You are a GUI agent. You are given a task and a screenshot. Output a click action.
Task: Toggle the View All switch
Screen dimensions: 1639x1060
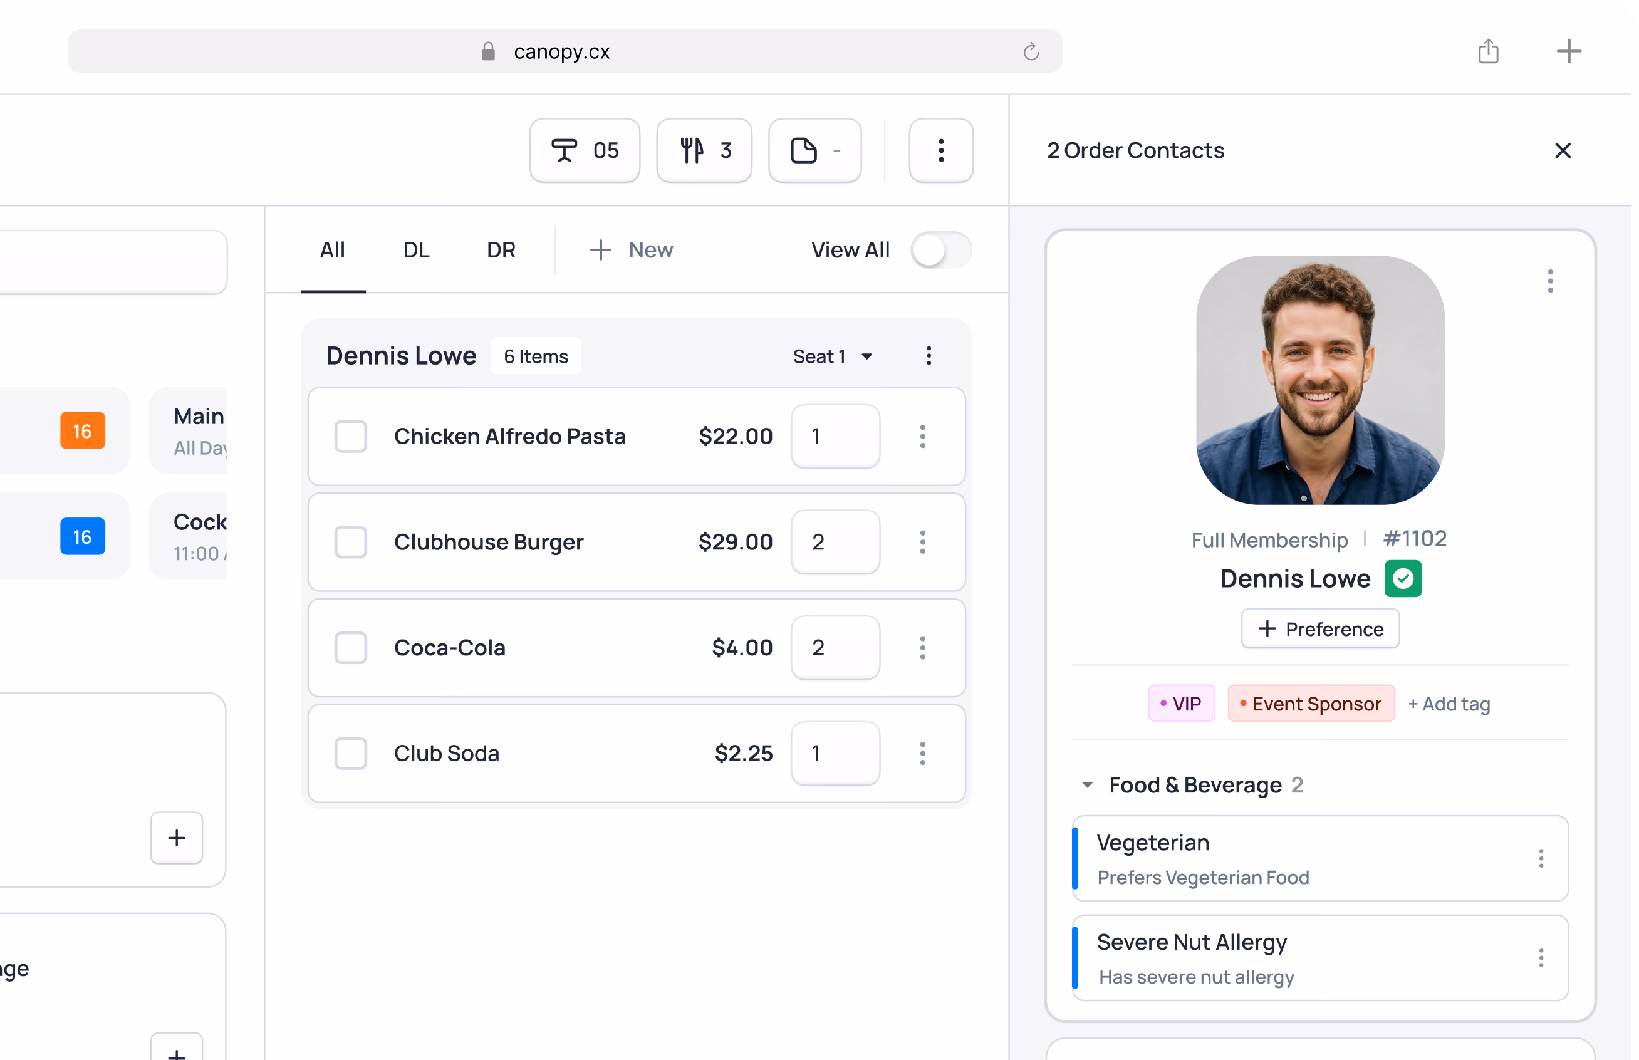(x=941, y=250)
